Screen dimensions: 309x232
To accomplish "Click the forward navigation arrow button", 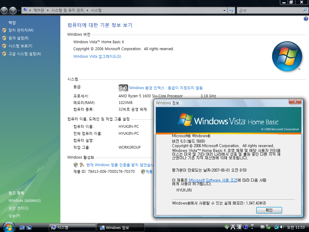I will click(13, 10).
